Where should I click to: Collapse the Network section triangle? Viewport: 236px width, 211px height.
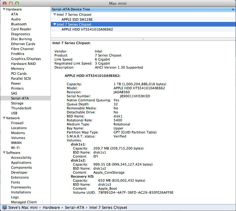pos(4,118)
